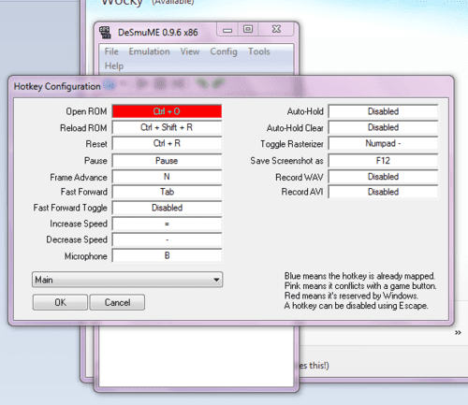
Task: Select the Open ROM hotkey field
Action: click(x=167, y=111)
